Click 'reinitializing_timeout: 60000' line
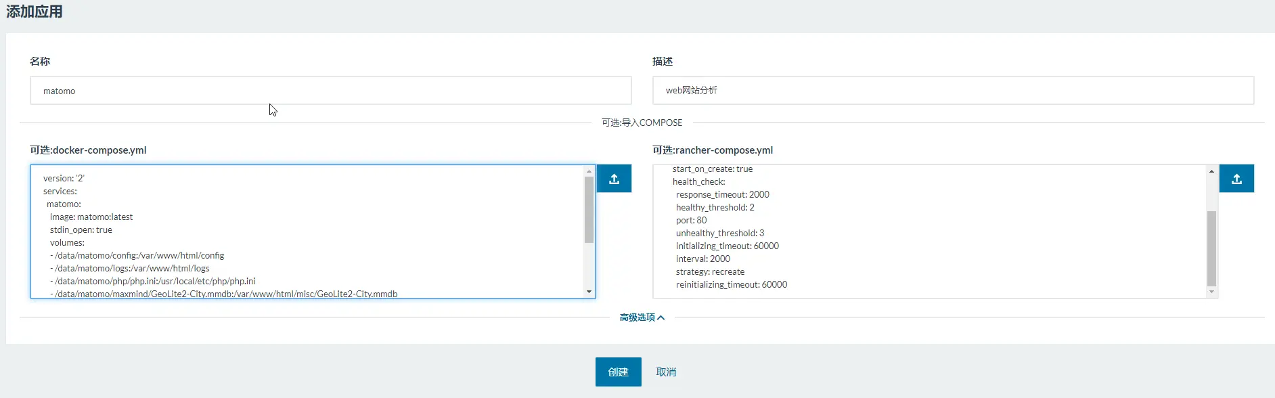This screenshot has width=1275, height=398. tap(731, 285)
